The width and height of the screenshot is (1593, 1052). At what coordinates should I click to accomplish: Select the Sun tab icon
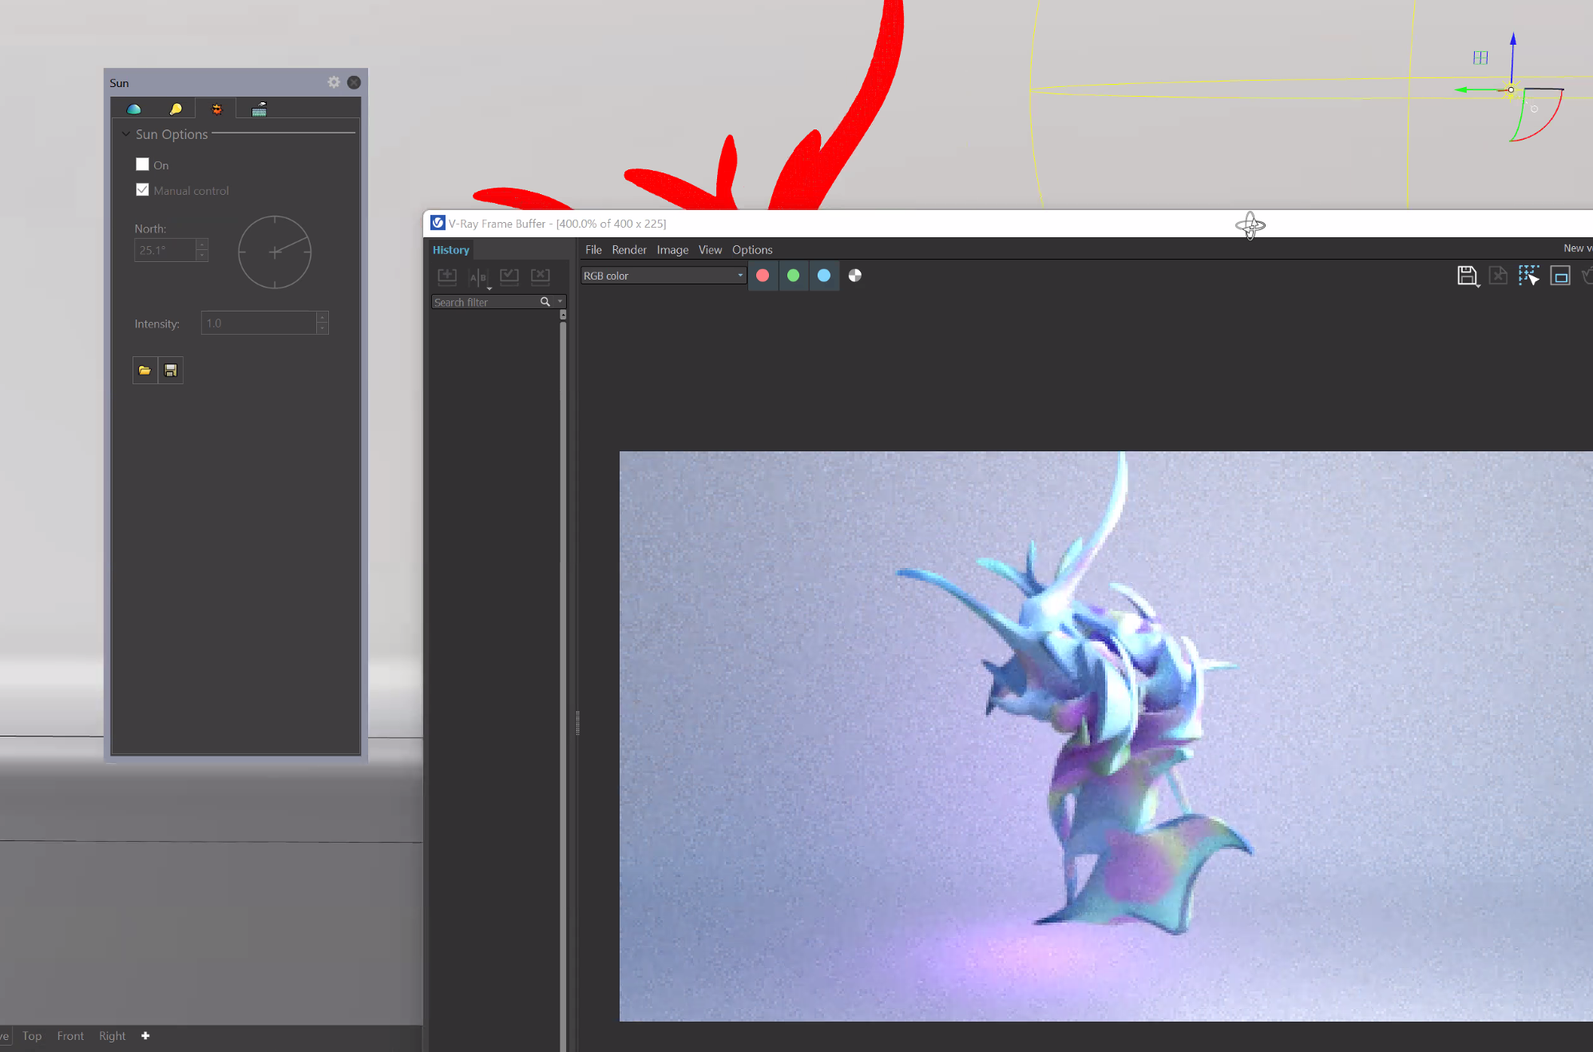(216, 109)
